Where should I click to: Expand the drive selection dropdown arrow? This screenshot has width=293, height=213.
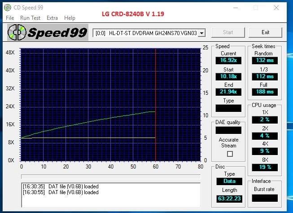coord(201,33)
